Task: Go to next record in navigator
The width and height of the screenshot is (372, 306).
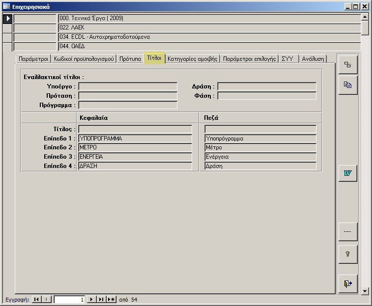Action: pos(91,299)
